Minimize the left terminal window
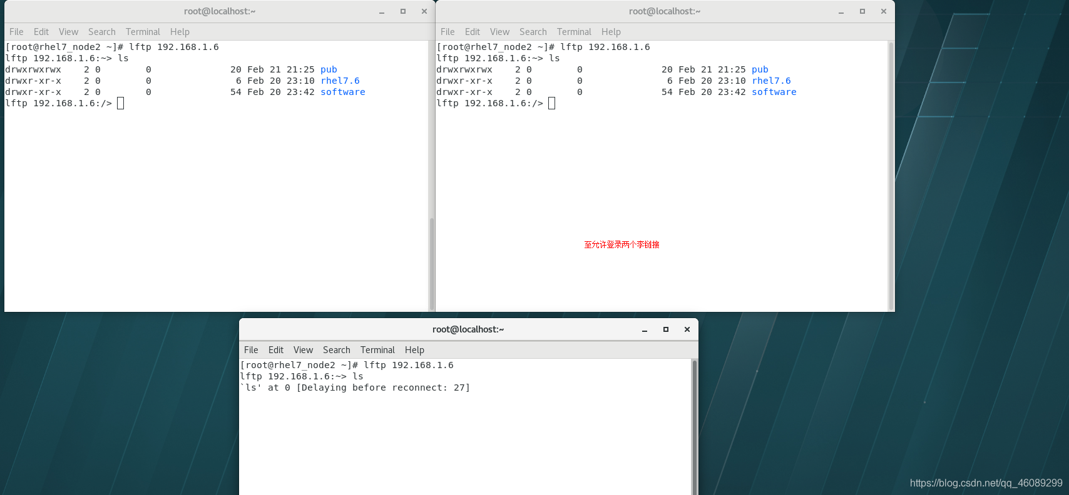1069x495 pixels. point(382,11)
